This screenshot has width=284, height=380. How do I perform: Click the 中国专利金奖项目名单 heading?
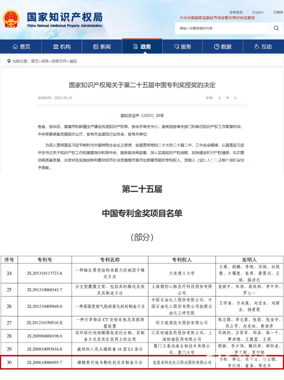[142, 213]
